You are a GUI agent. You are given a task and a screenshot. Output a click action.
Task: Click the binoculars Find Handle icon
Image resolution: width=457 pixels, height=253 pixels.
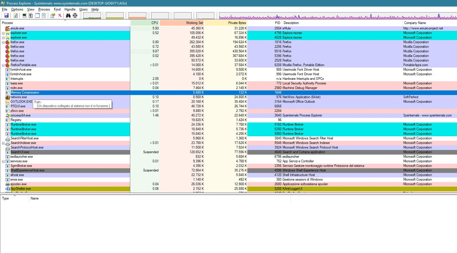point(68,16)
